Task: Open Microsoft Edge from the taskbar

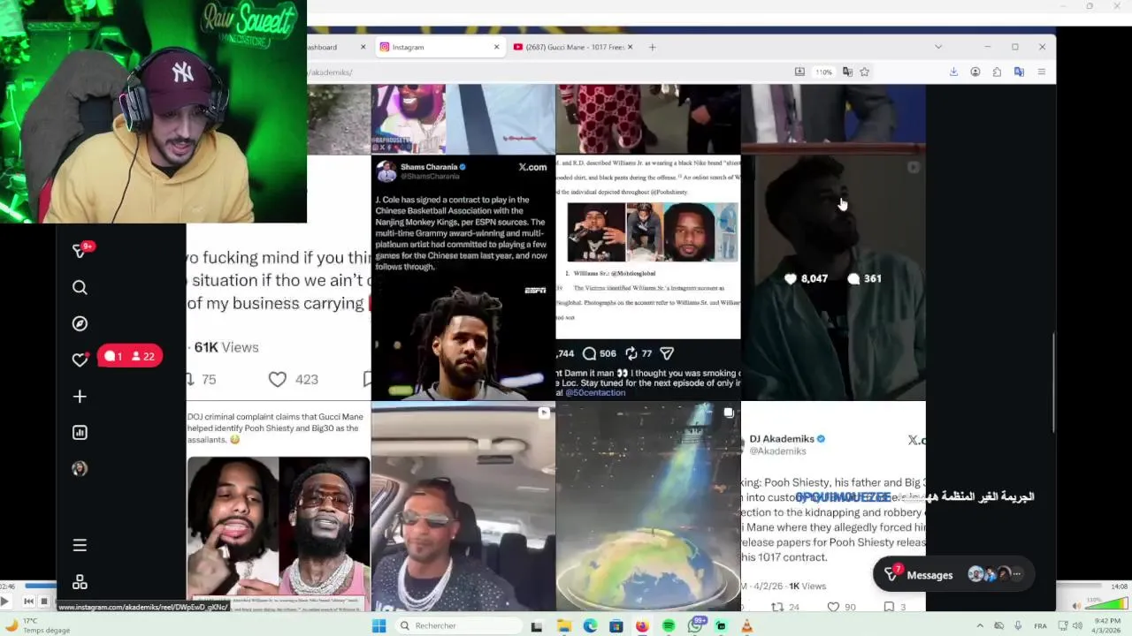Action: pos(590,625)
